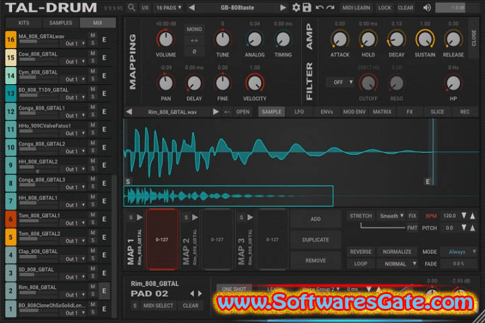Toggle the LOOP button

click(360, 264)
